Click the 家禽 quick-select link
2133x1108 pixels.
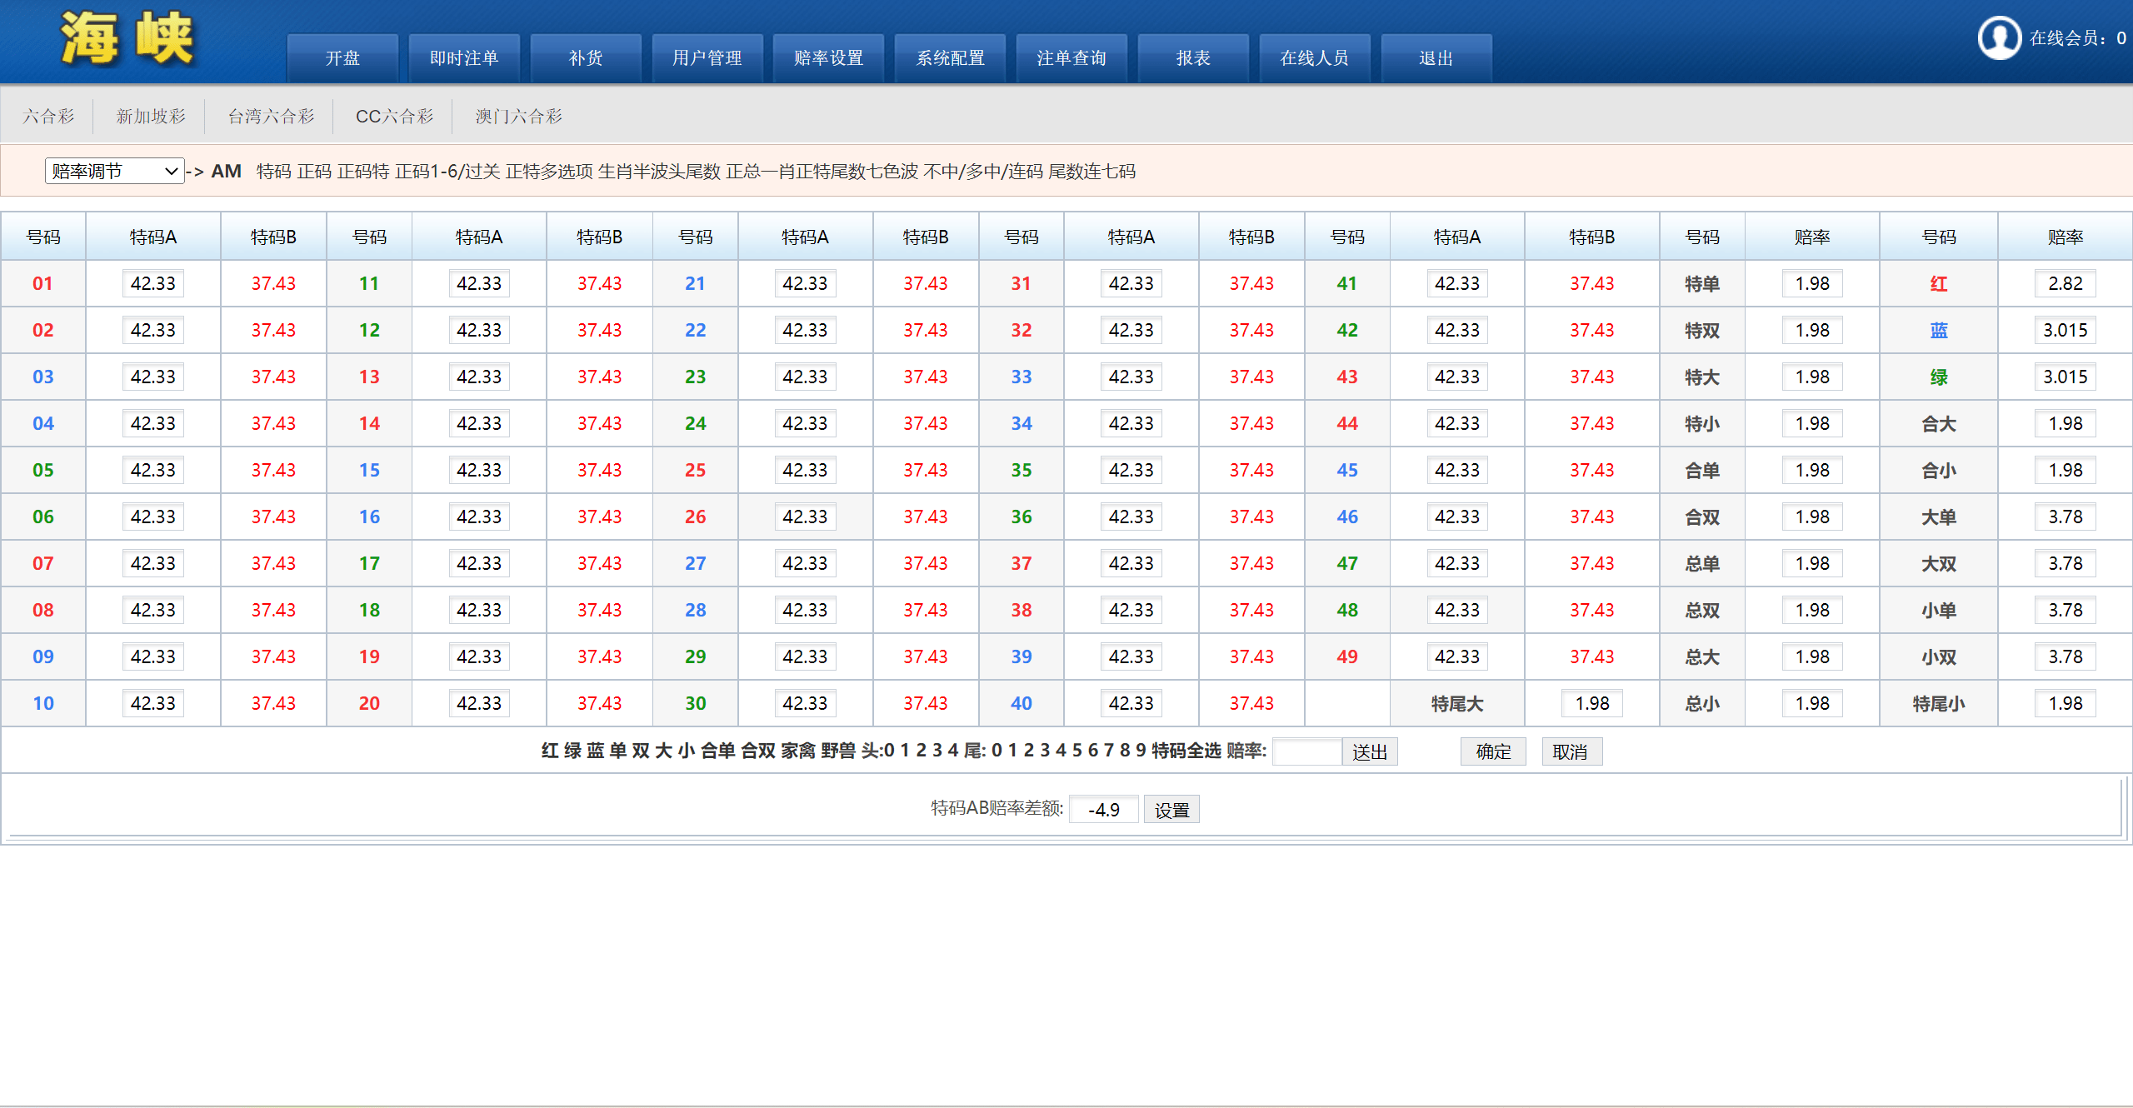point(798,751)
